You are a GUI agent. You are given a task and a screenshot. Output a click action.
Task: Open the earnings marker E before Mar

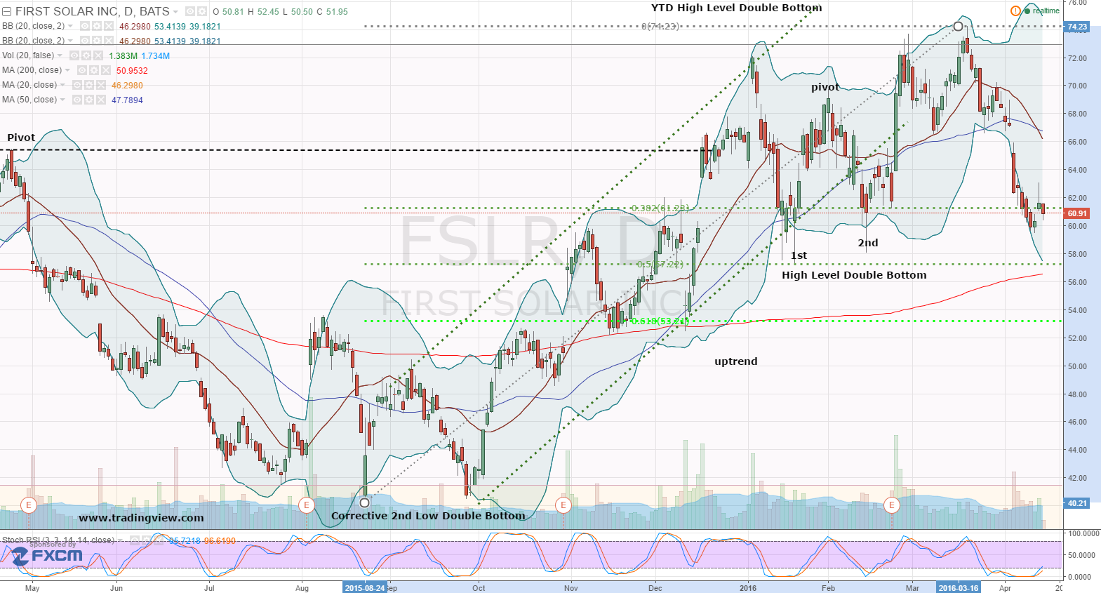click(x=892, y=505)
